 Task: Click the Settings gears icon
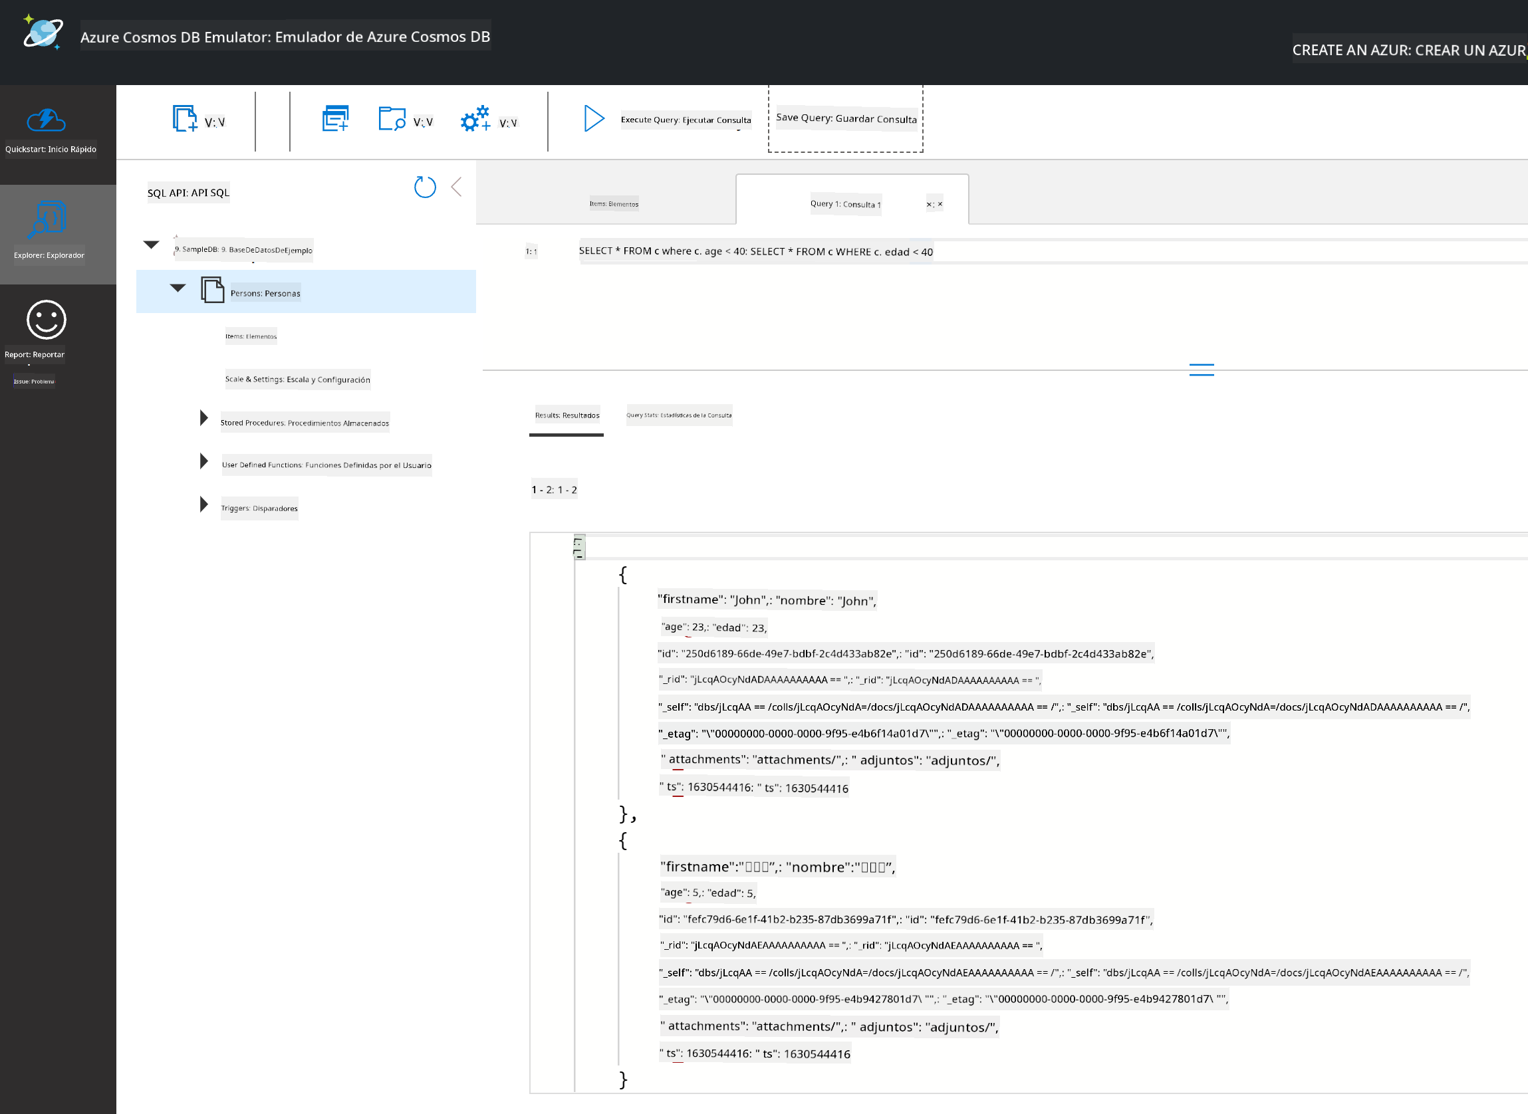475,119
